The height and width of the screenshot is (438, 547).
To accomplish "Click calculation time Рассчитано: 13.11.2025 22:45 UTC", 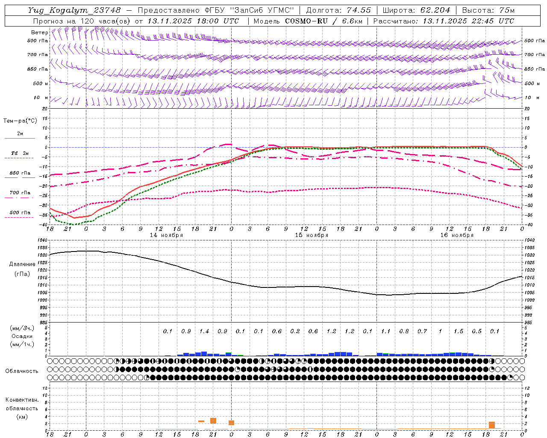I will pos(444,21).
